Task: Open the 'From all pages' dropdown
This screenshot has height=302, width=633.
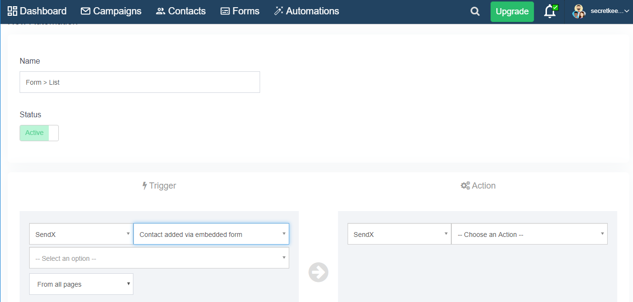Action: tap(81, 284)
